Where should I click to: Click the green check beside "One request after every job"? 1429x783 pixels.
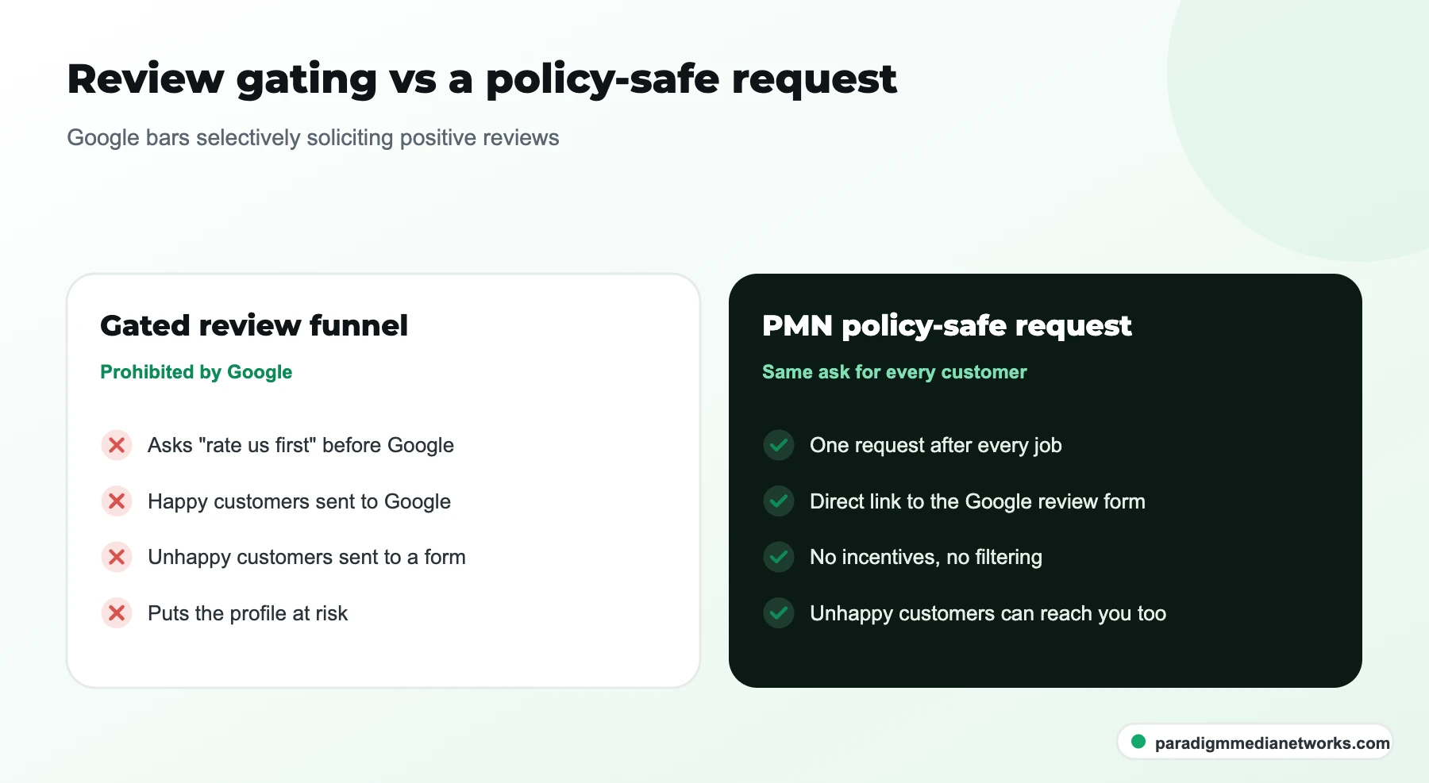coord(779,445)
